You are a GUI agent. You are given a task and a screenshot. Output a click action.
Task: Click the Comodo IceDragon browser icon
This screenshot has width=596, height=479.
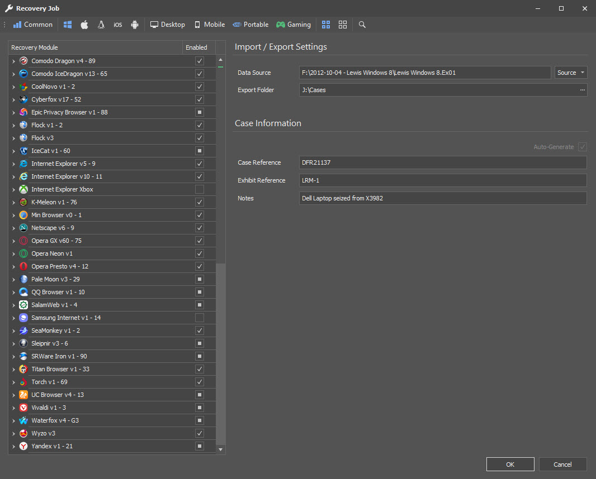23,74
